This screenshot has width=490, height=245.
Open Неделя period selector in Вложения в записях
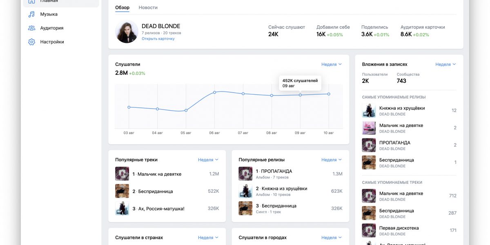click(445, 65)
